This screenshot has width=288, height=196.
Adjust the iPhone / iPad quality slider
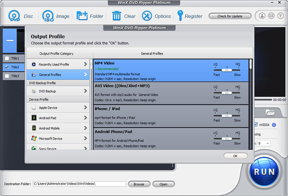227,116
